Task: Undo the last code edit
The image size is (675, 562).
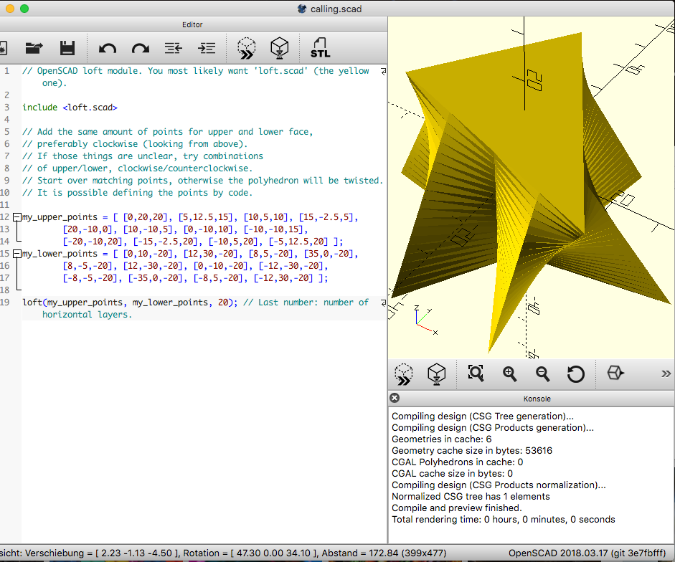Action: [x=108, y=47]
